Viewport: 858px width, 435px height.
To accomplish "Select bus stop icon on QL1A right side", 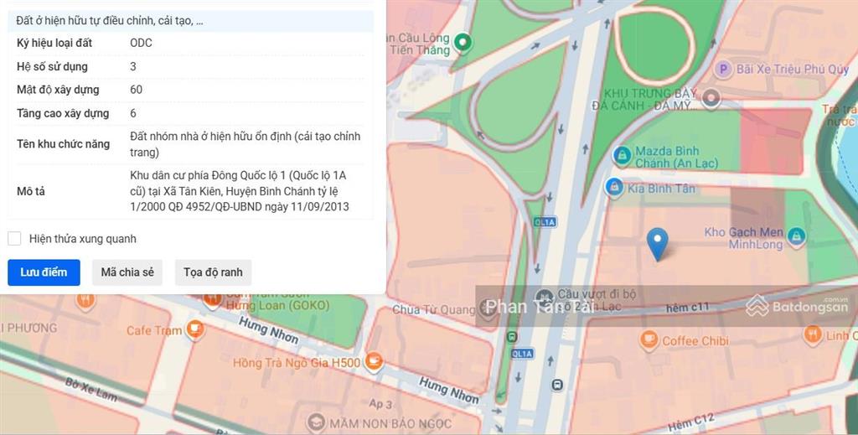I will click(x=557, y=385).
